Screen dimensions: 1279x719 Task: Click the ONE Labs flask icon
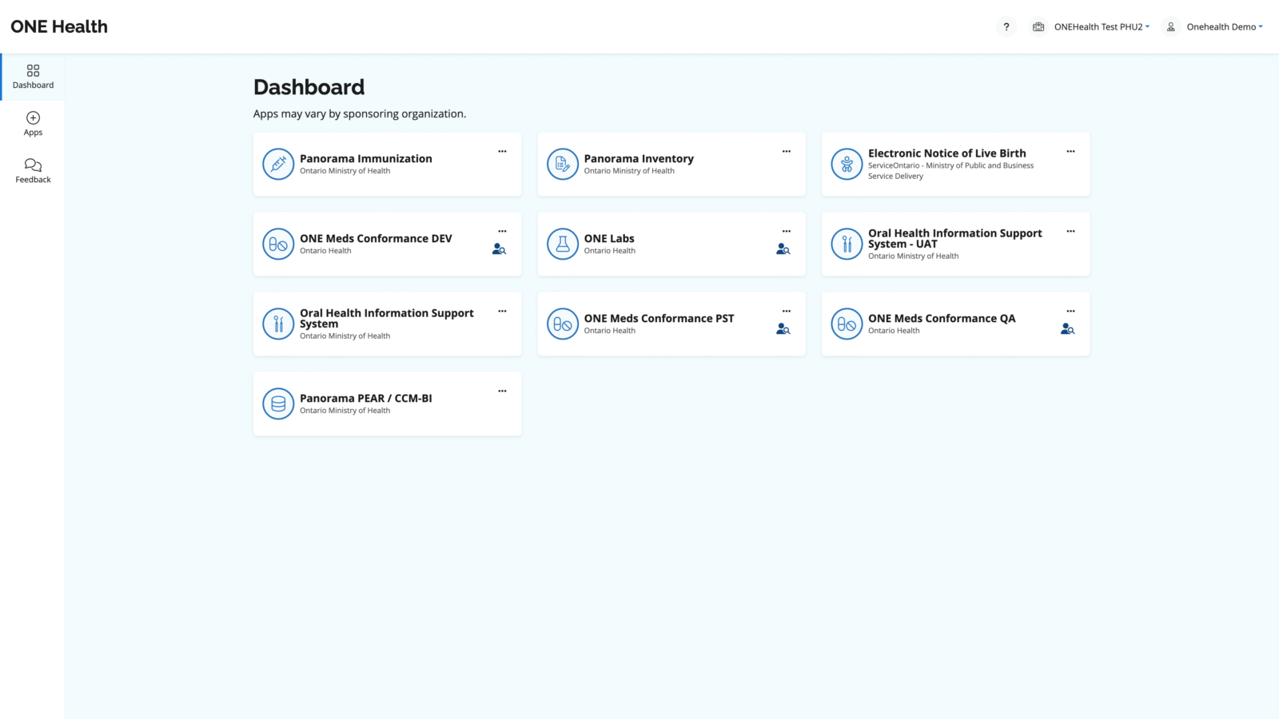[563, 244]
